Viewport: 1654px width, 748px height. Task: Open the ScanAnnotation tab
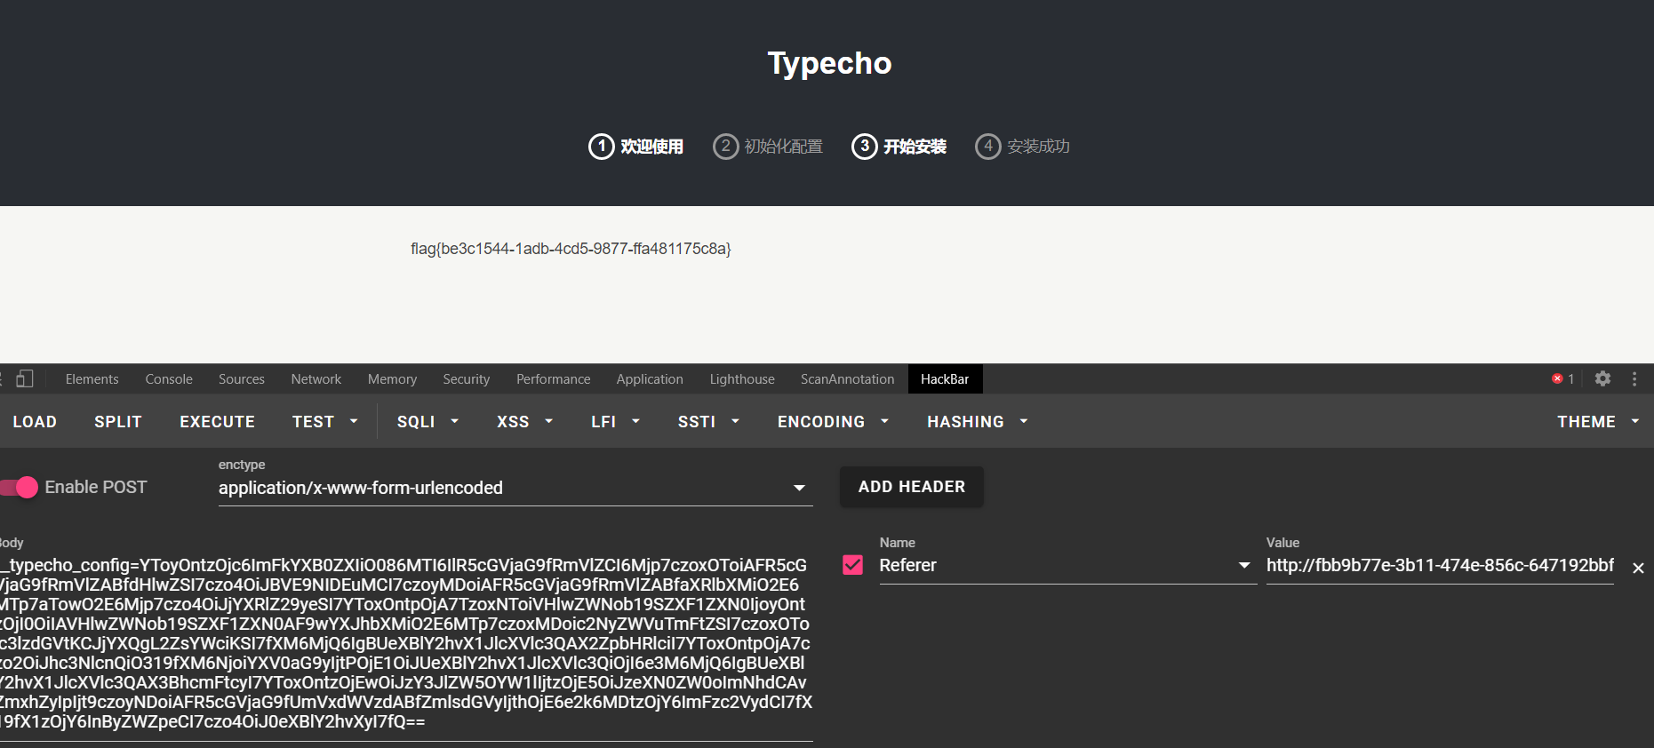tap(848, 379)
